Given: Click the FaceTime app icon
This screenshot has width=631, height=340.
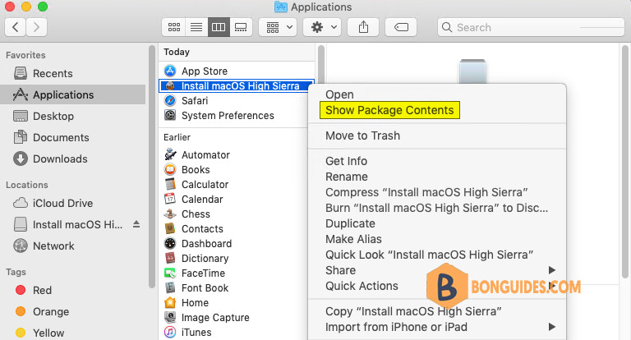Looking at the screenshot, I should 170,273.
